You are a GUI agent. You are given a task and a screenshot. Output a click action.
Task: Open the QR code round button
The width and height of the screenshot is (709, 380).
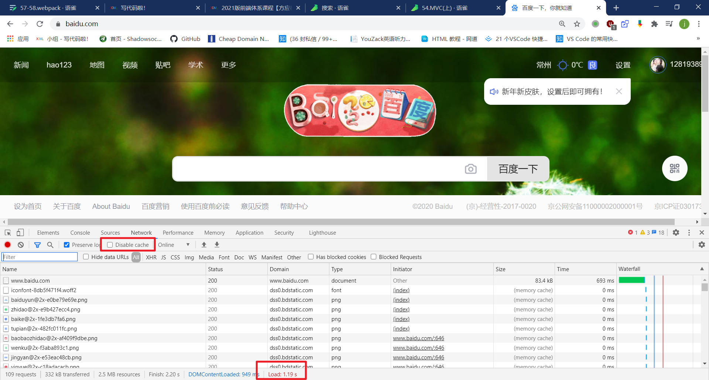pyautogui.click(x=675, y=168)
